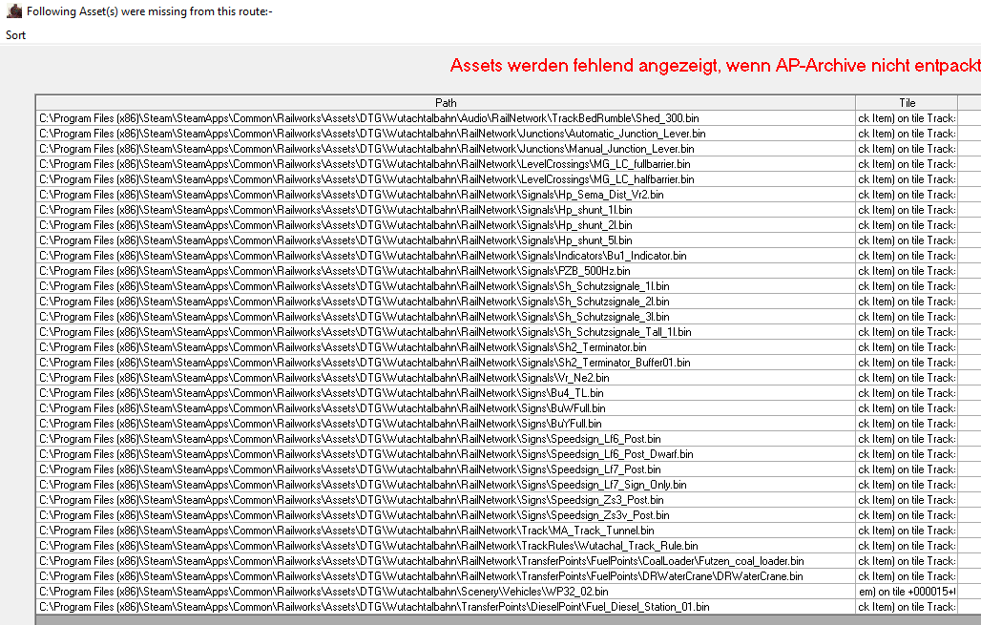The image size is (981, 625).
Task: Click the Tile cell showing 'em) on tile +000015'
Action: (x=907, y=592)
